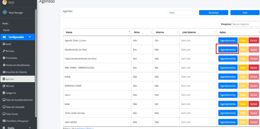
Task: Click the printer icon beside Geral
Action: (x=4, y=44)
